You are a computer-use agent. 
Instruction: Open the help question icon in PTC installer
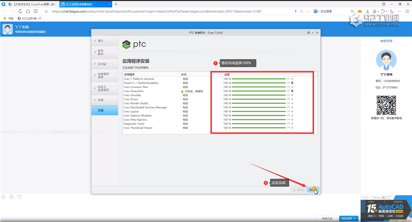pyautogui.click(x=309, y=32)
